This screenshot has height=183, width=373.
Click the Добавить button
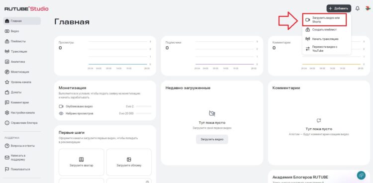(339, 8)
